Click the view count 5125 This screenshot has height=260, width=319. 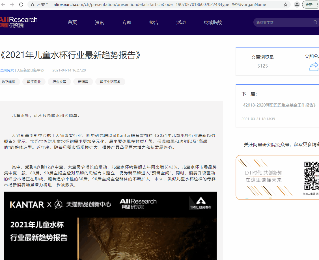[262, 66]
